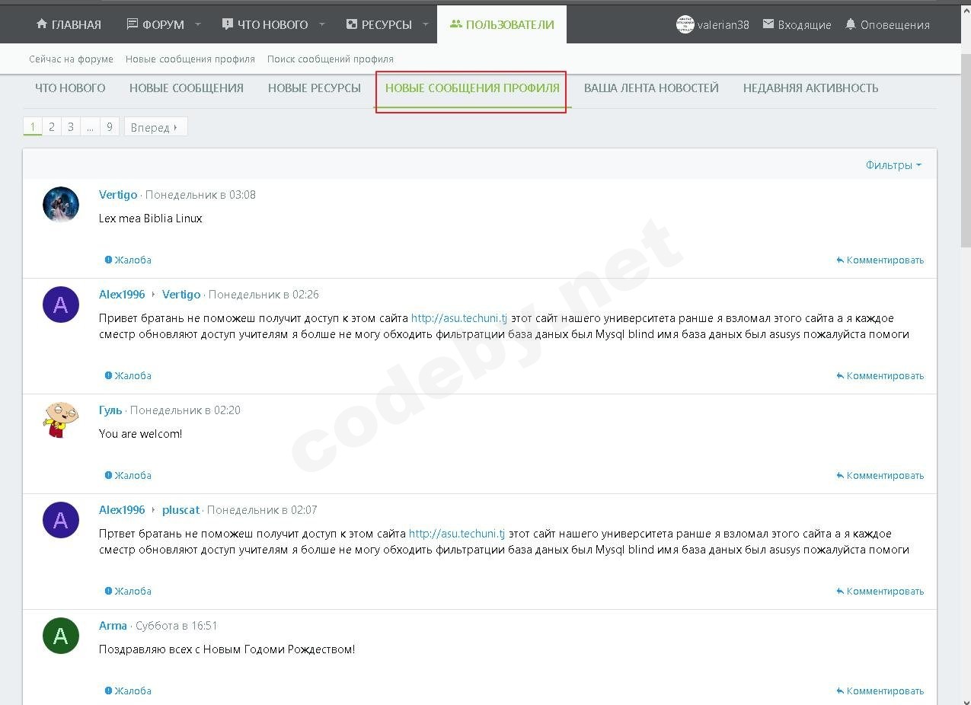Open the Форум tab
Image resolution: width=971 pixels, height=705 pixels.
155,24
